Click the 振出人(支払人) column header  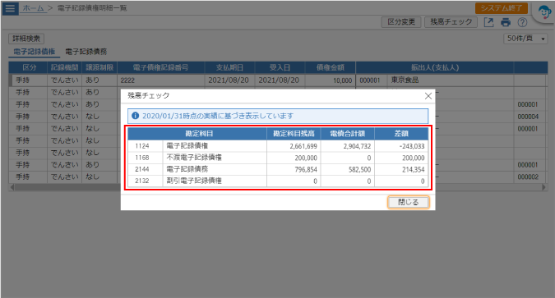pyautogui.click(x=435, y=67)
